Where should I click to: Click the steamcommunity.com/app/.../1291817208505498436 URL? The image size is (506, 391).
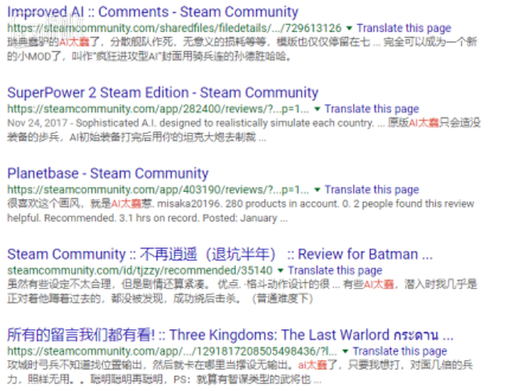click(x=172, y=351)
